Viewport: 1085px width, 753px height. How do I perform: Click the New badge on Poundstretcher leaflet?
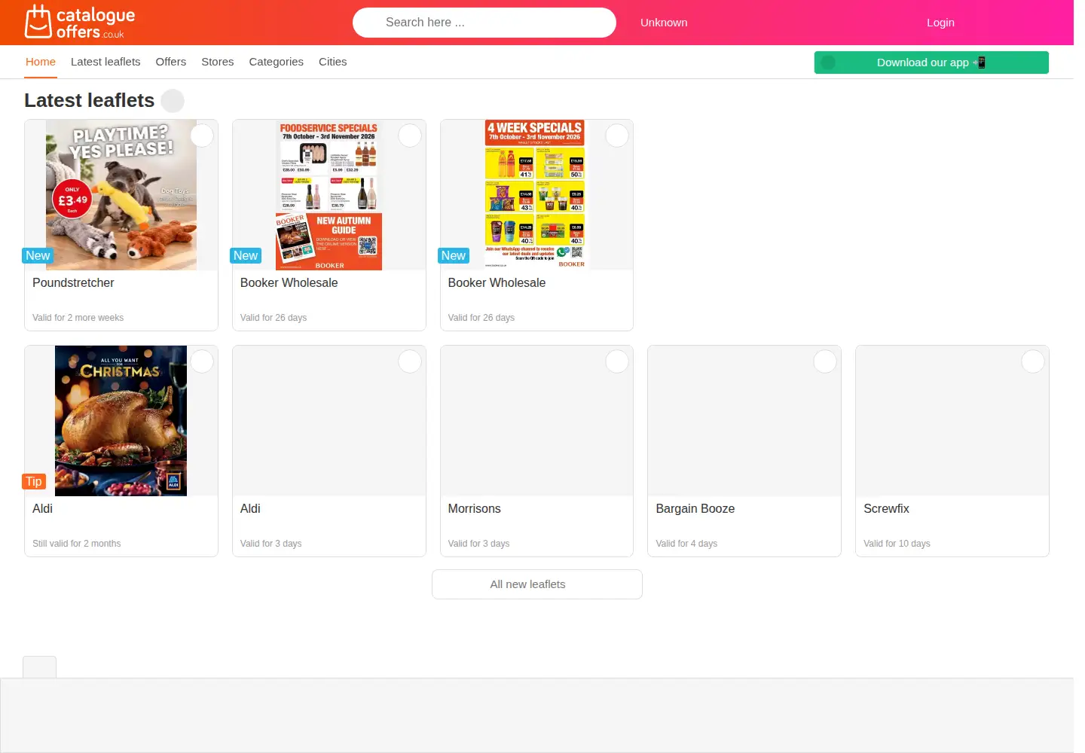click(x=38, y=256)
